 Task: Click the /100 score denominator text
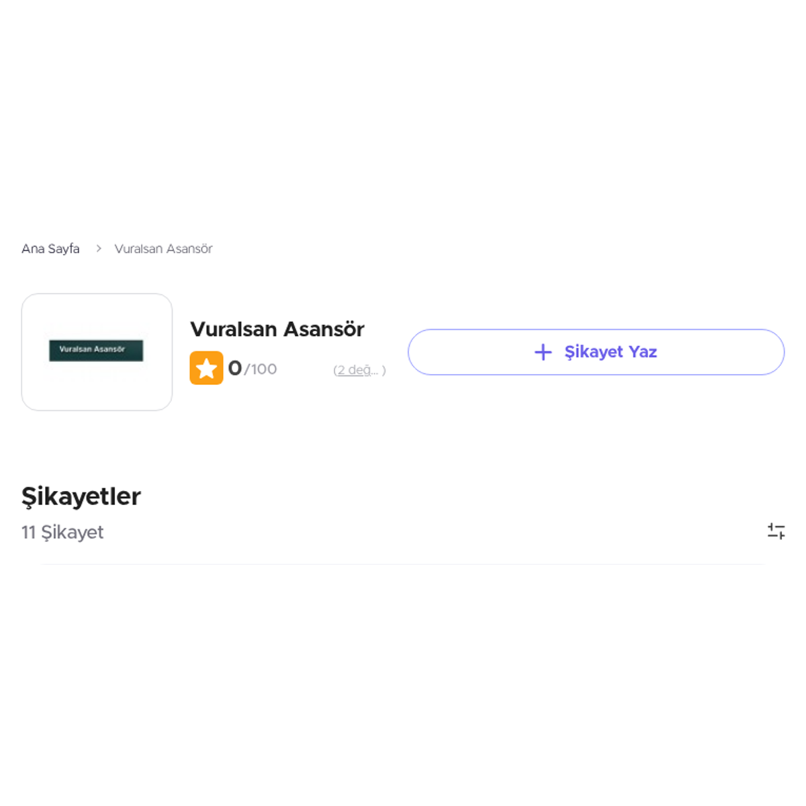(261, 369)
